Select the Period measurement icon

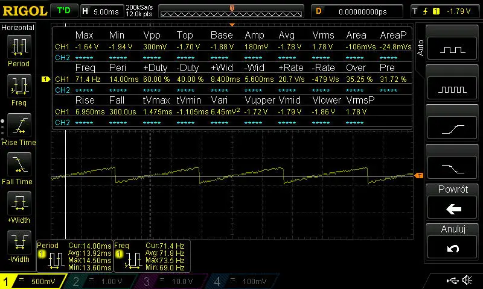19,47
